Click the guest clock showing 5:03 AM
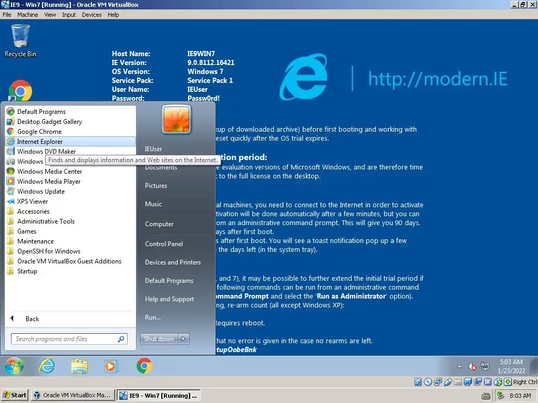The height and width of the screenshot is (403, 538). click(511, 366)
